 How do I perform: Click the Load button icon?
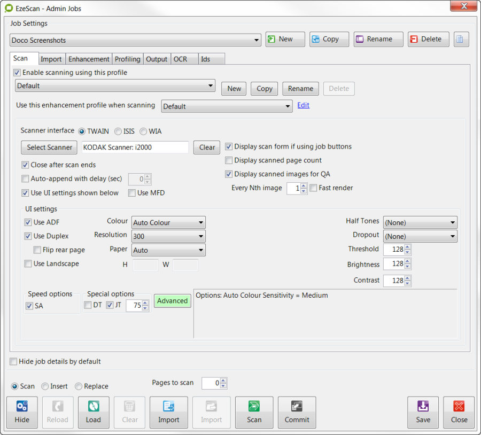click(x=94, y=407)
